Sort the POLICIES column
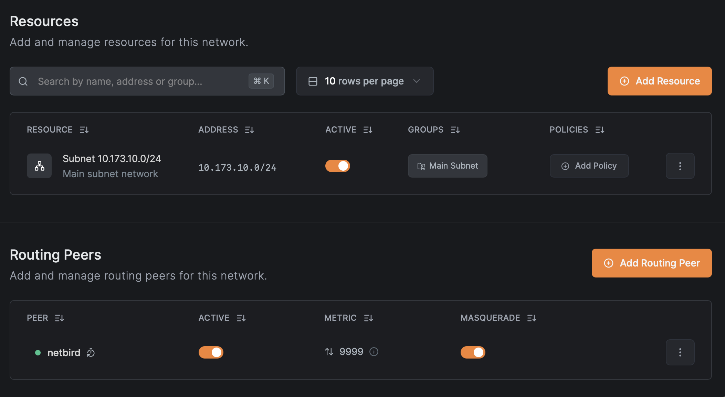The height and width of the screenshot is (397, 725). pos(600,129)
